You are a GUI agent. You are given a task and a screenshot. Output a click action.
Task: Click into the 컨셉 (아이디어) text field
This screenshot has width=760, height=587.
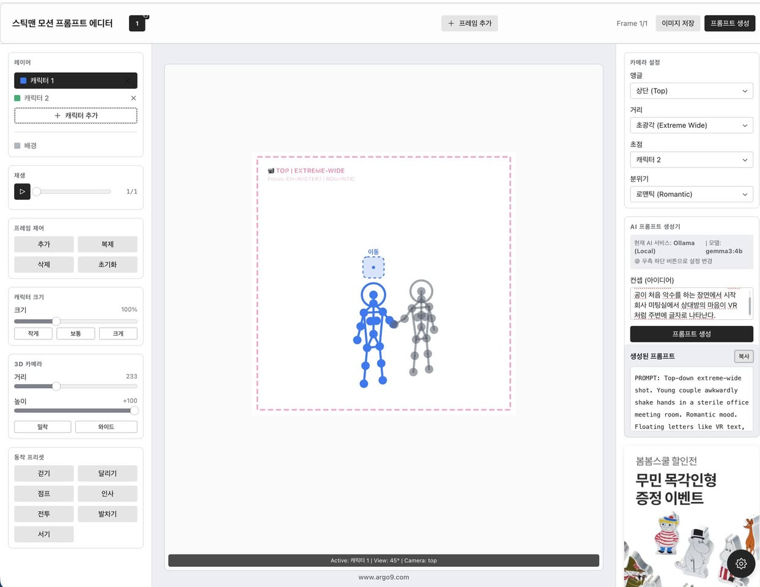pos(688,305)
